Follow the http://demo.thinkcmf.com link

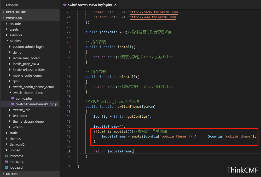coord(154,12)
